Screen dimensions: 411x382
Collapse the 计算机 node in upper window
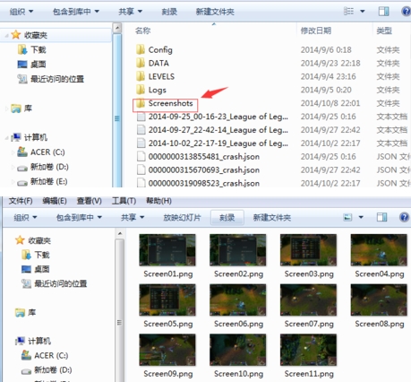click(6, 137)
